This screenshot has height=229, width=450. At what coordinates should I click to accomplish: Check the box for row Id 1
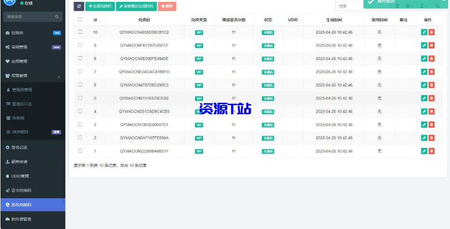pos(80,151)
